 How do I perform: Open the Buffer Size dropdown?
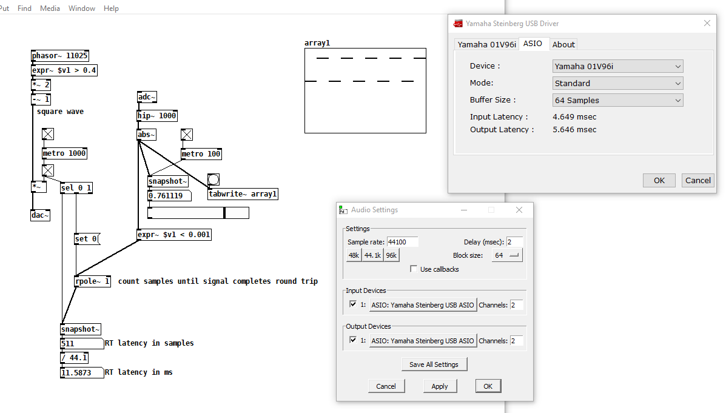[617, 101]
